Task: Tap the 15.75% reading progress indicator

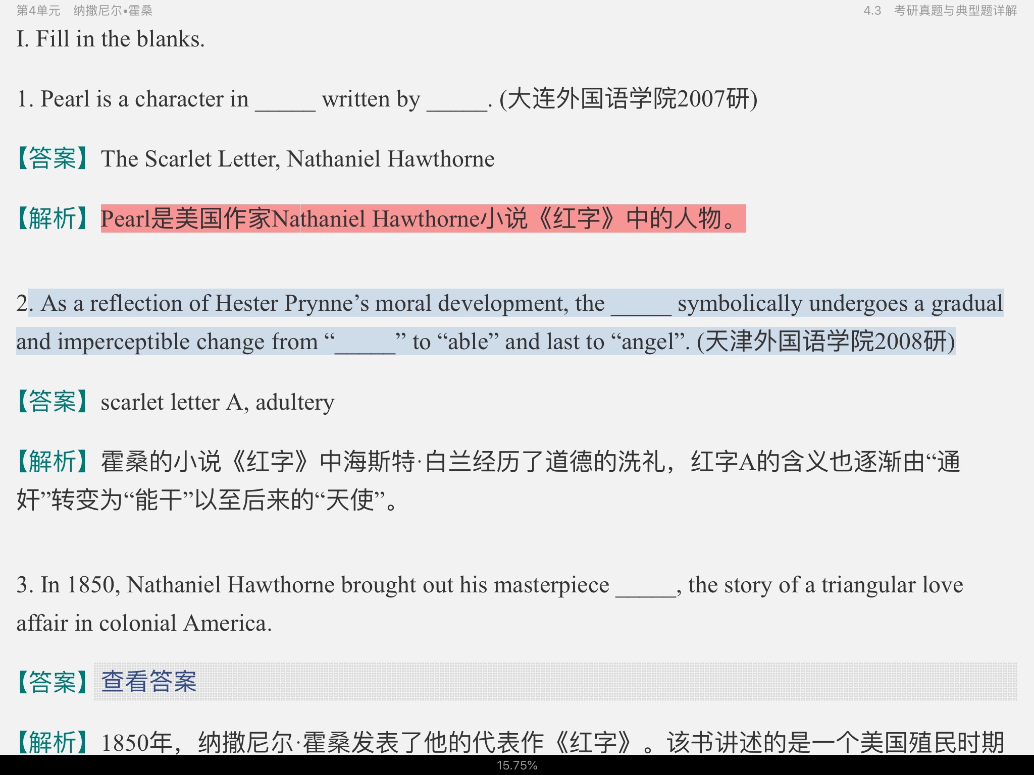Action: click(x=517, y=765)
